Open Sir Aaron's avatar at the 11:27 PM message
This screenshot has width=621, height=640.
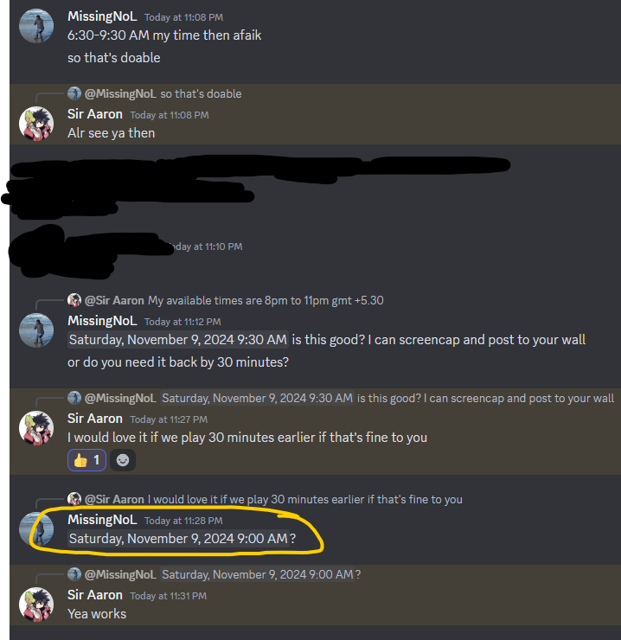36,428
